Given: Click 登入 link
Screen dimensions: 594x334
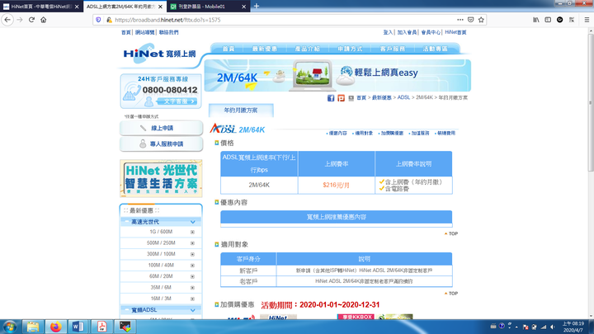Looking at the screenshot, I should coord(388,32).
